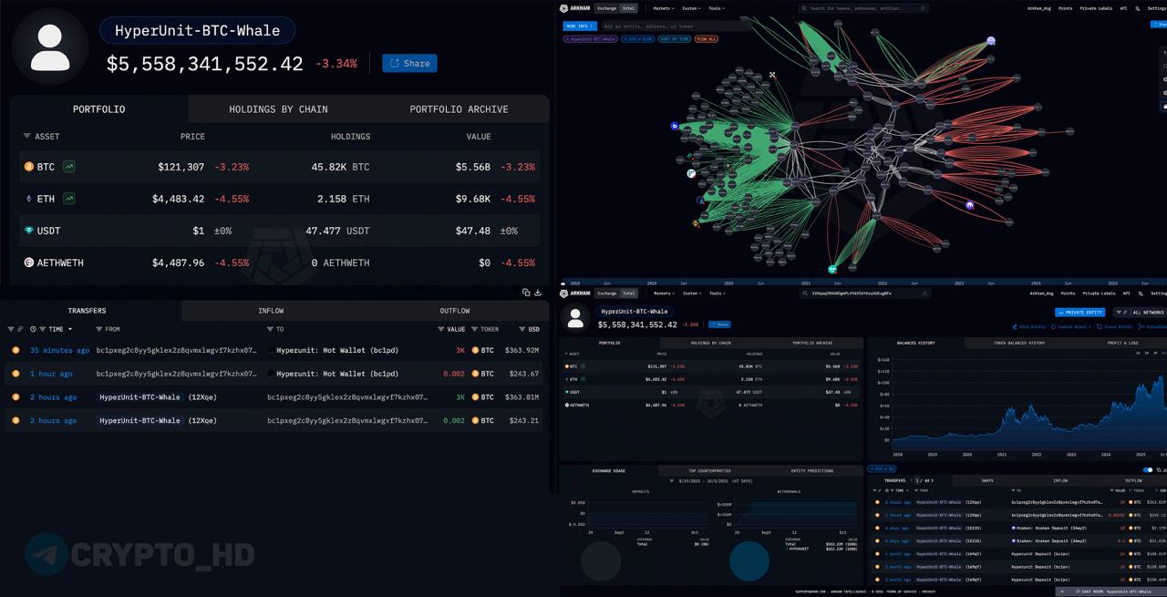Toggle the Flow All filter chip

pyautogui.click(x=707, y=39)
